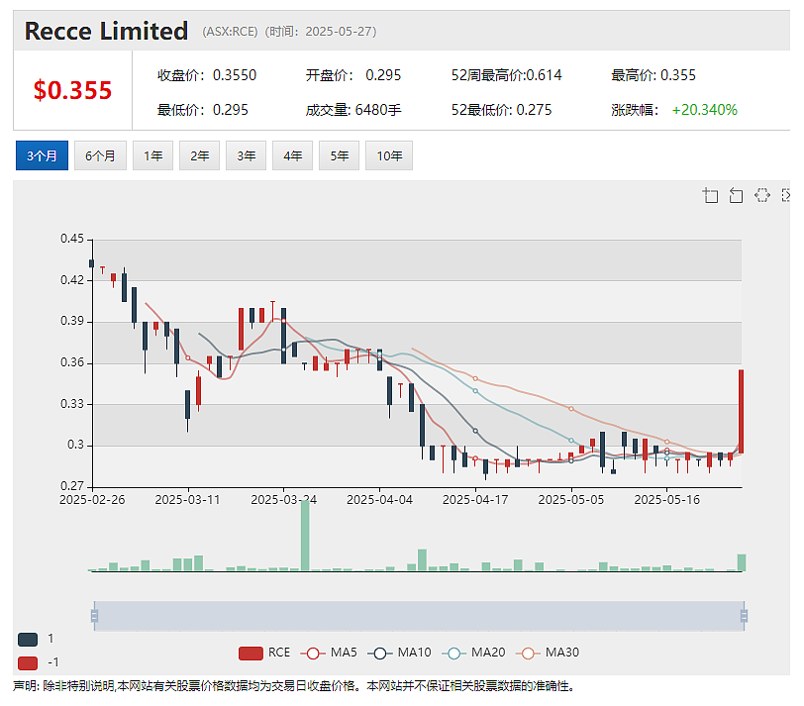Click the 2025-04-04 axis date label

point(379,499)
